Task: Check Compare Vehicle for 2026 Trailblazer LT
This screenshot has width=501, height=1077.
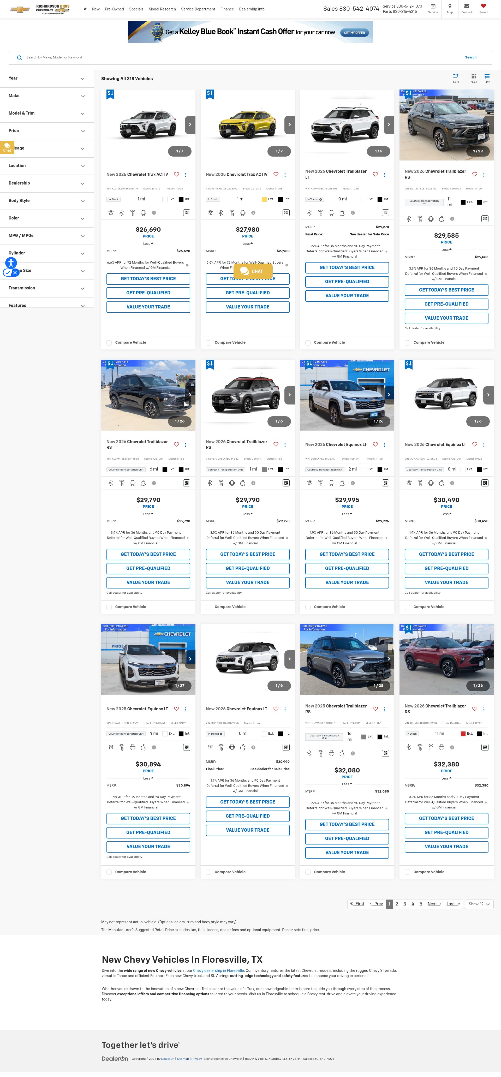Action: [x=308, y=343]
